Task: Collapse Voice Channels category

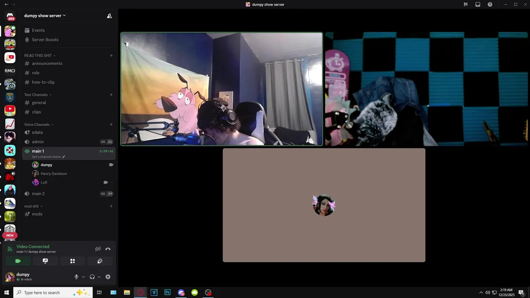Action: click(39, 125)
